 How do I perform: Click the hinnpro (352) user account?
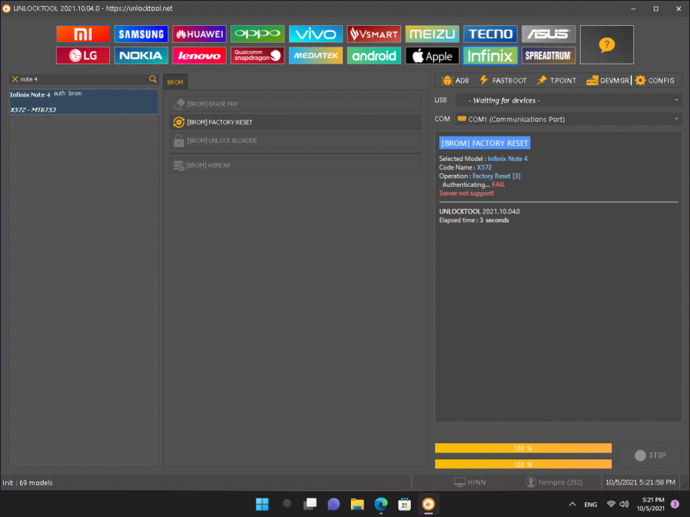tap(554, 483)
